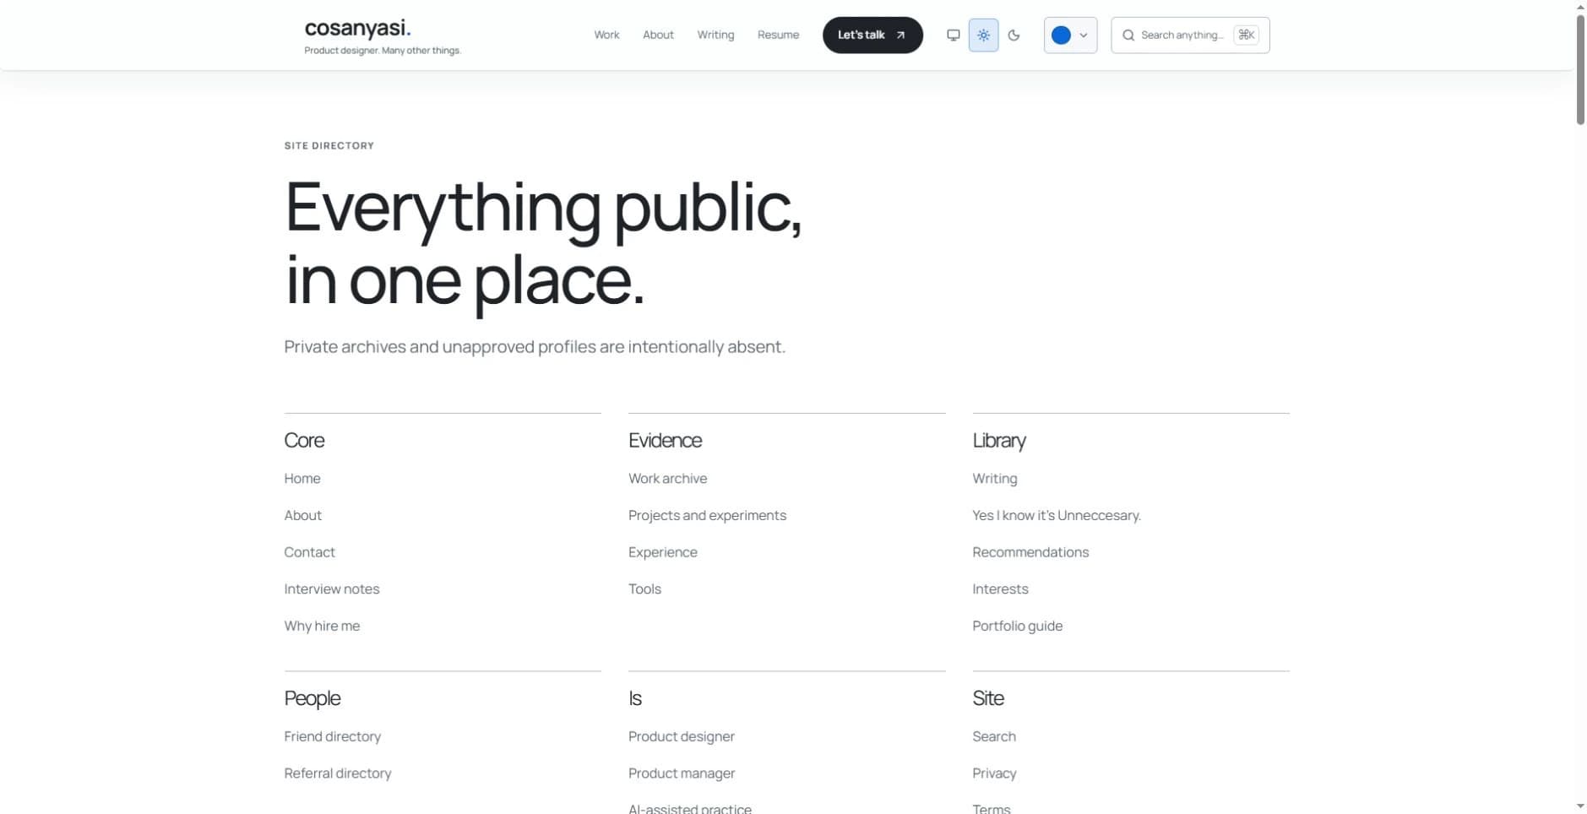Focus the Search anything field
Image resolution: width=1587 pixels, height=814 pixels.
click(1190, 35)
